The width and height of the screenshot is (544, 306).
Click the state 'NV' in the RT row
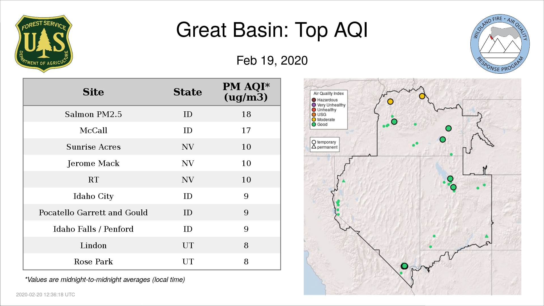coord(188,180)
